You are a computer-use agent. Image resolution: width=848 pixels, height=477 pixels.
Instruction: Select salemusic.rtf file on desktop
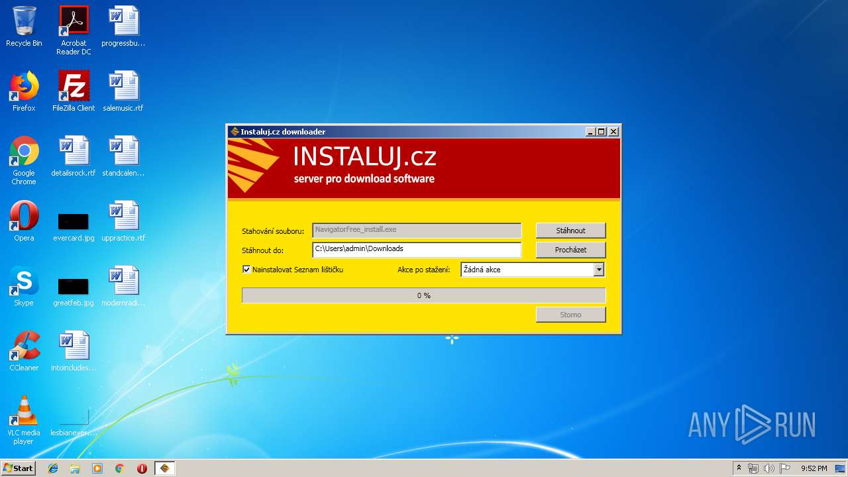coord(123,91)
